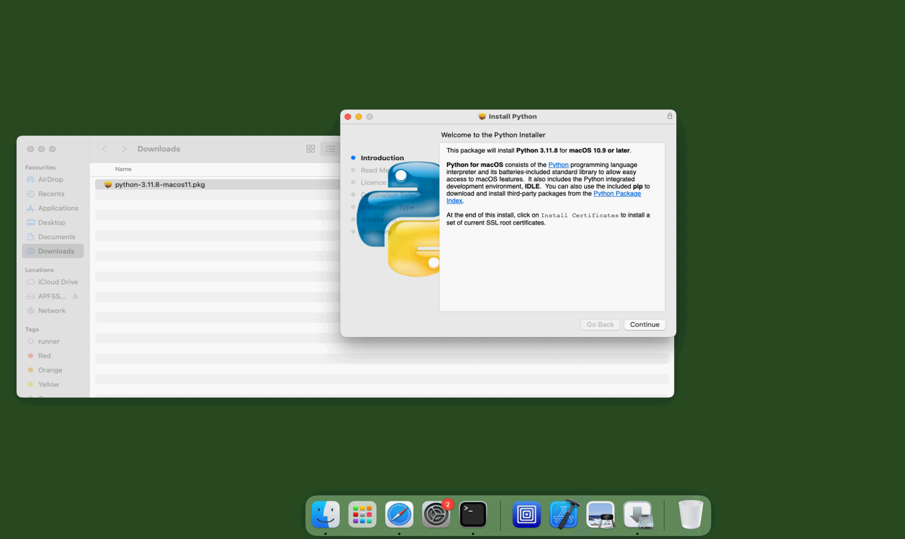The width and height of the screenshot is (905, 539).
Task: Open the Trash from the Dock
Action: (x=690, y=514)
